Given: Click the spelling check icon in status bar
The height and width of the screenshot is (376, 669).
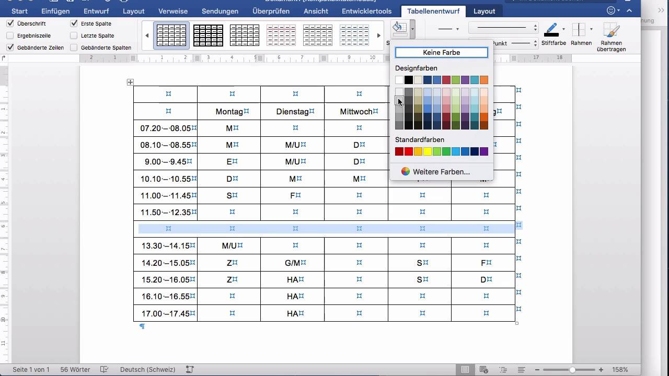Looking at the screenshot, I should point(104,369).
